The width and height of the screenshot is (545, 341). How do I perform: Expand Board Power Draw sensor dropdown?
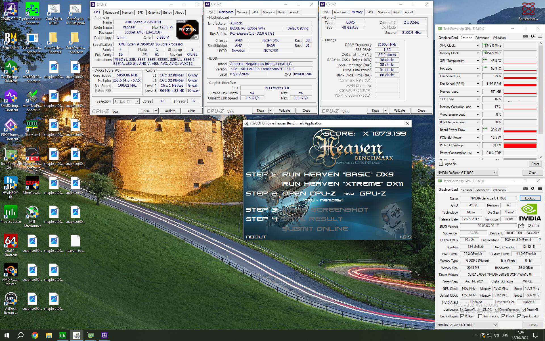tap(478, 130)
